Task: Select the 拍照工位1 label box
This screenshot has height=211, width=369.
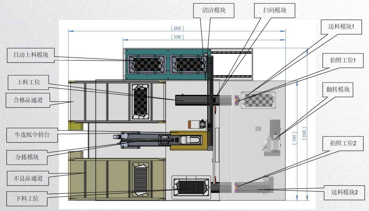Action: click(343, 60)
